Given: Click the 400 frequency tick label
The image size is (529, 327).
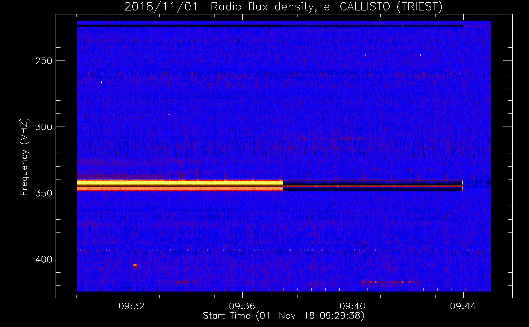Looking at the screenshot, I should coord(44,259).
